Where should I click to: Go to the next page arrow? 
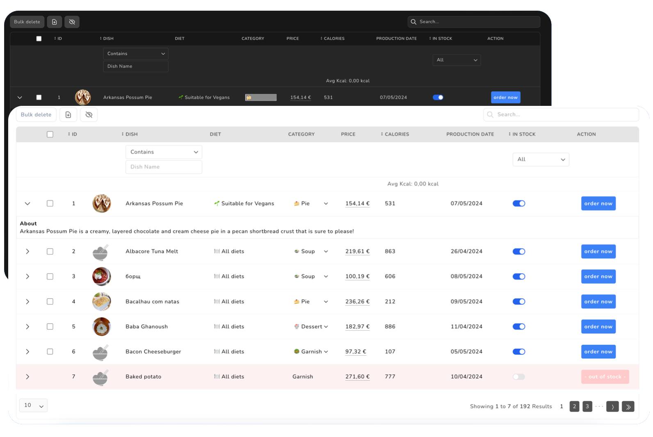(x=612, y=407)
